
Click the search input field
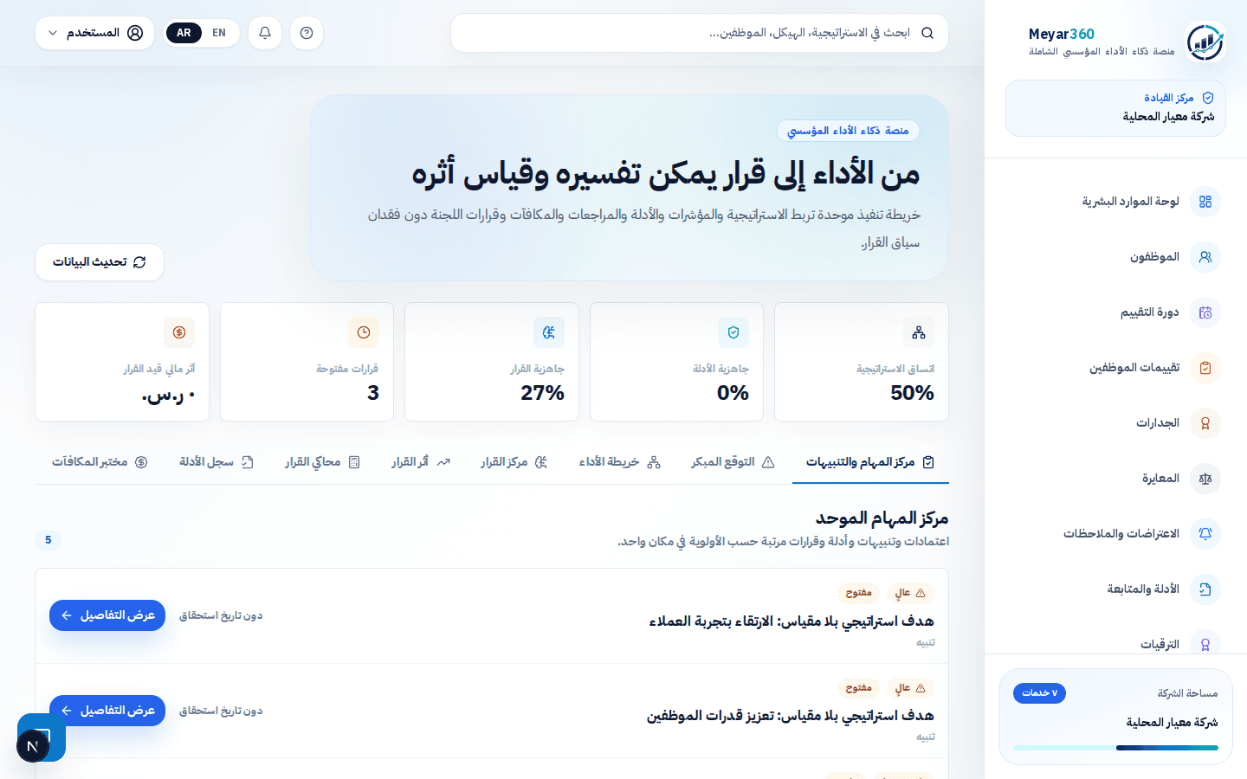(x=700, y=33)
